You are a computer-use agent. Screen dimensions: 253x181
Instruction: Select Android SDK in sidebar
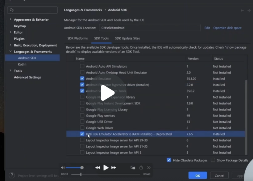32,58
